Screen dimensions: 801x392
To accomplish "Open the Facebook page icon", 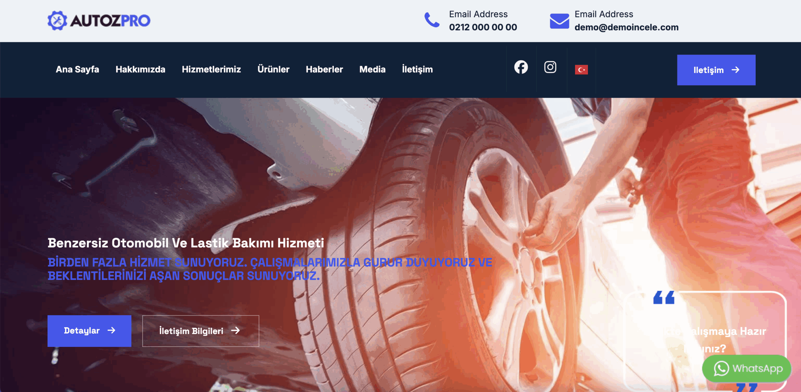I will pos(521,67).
